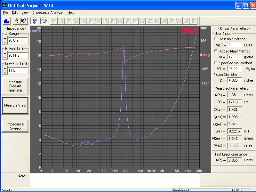
Task: Increase Z Range with the up arrow
Action: [5, 38]
